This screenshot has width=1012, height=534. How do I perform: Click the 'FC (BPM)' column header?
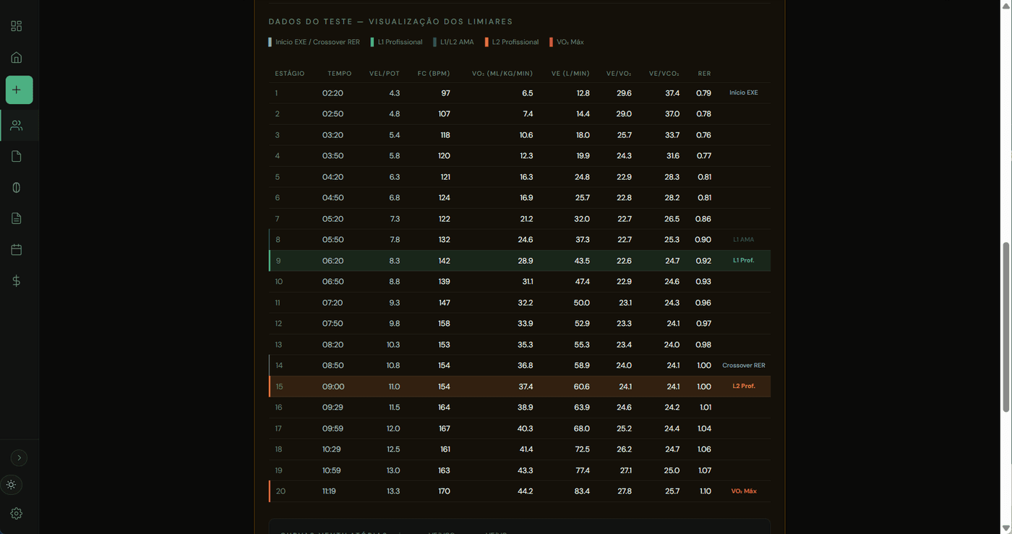point(434,74)
